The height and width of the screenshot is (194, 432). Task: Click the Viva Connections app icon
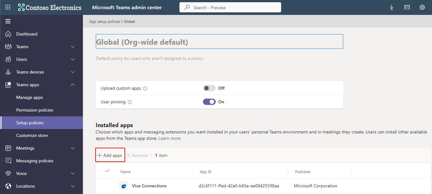click(124, 186)
